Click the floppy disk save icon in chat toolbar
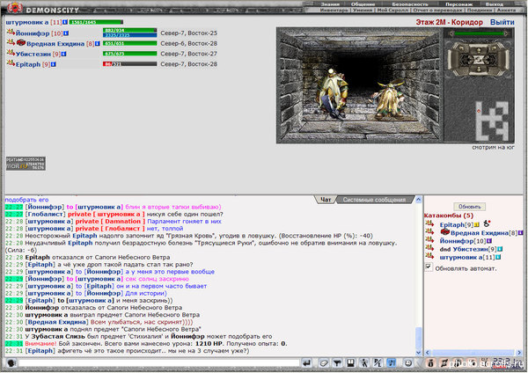Image resolution: width=528 pixels, height=373 pixels. tap(350, 363)
